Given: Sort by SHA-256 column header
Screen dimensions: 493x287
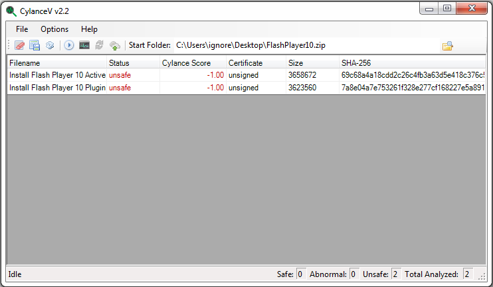Looking at the screenshot, I should tap(412, 63).
